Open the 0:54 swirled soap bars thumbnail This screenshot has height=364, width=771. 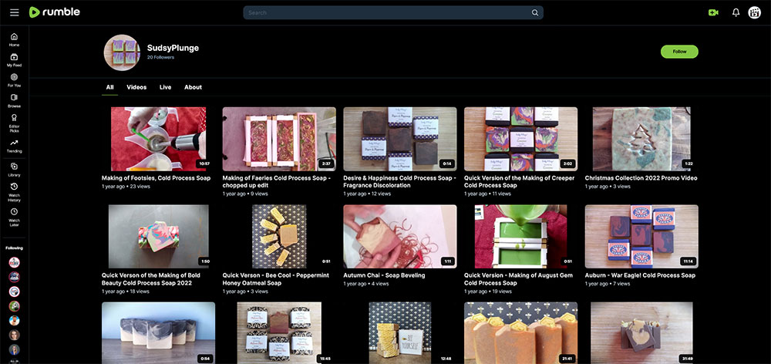click(x=158, y=333)
